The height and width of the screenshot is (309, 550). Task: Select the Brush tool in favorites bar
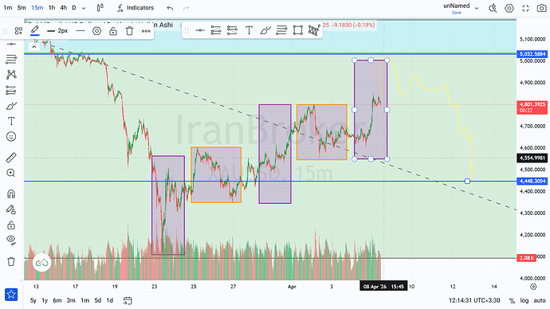[265, 30]
